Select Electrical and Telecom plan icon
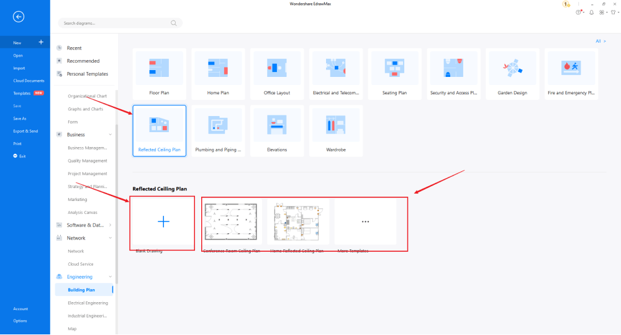The image size is (621, 335). coord(336,68)
